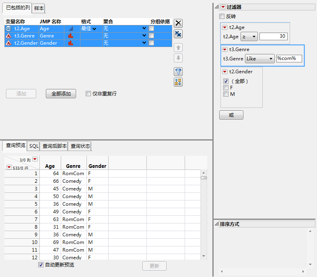Click the Age column header in preview
The height and width of the screenshot is (277, 317).
(50, 166)
